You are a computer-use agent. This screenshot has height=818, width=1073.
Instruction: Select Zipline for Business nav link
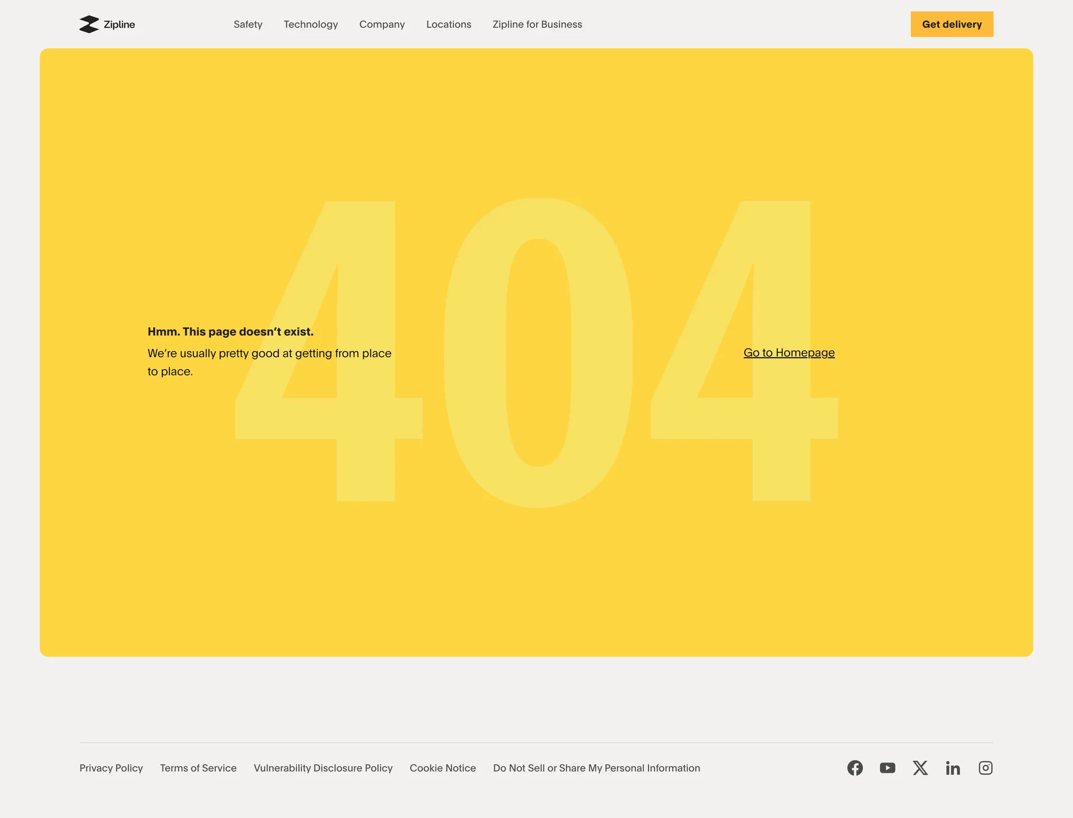pyautogui.click(x=537, y=24)
